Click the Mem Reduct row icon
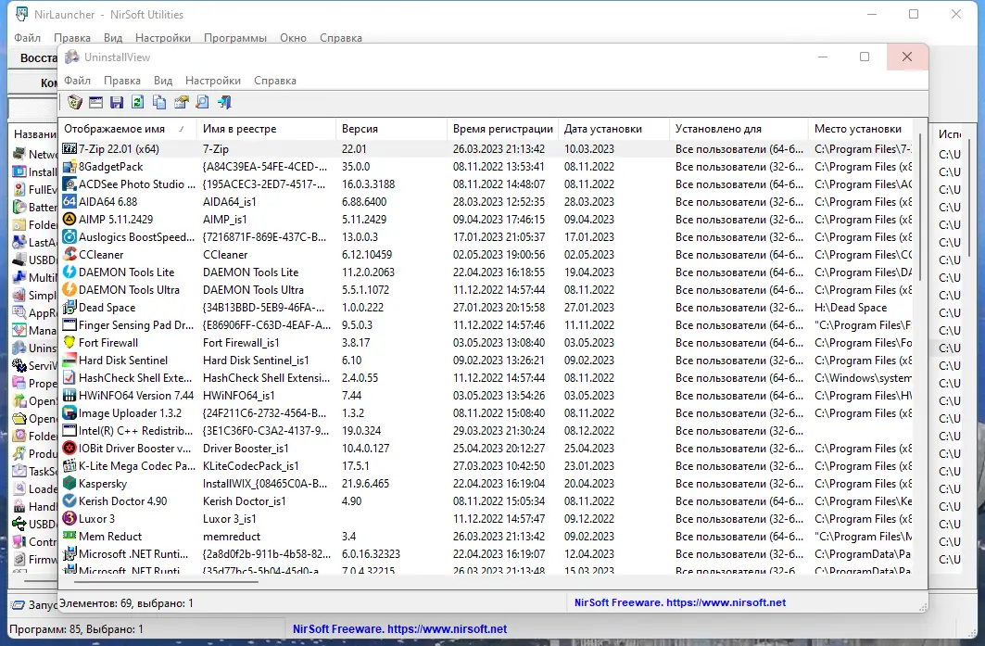The image size is (985, 646). coord(69,536)
